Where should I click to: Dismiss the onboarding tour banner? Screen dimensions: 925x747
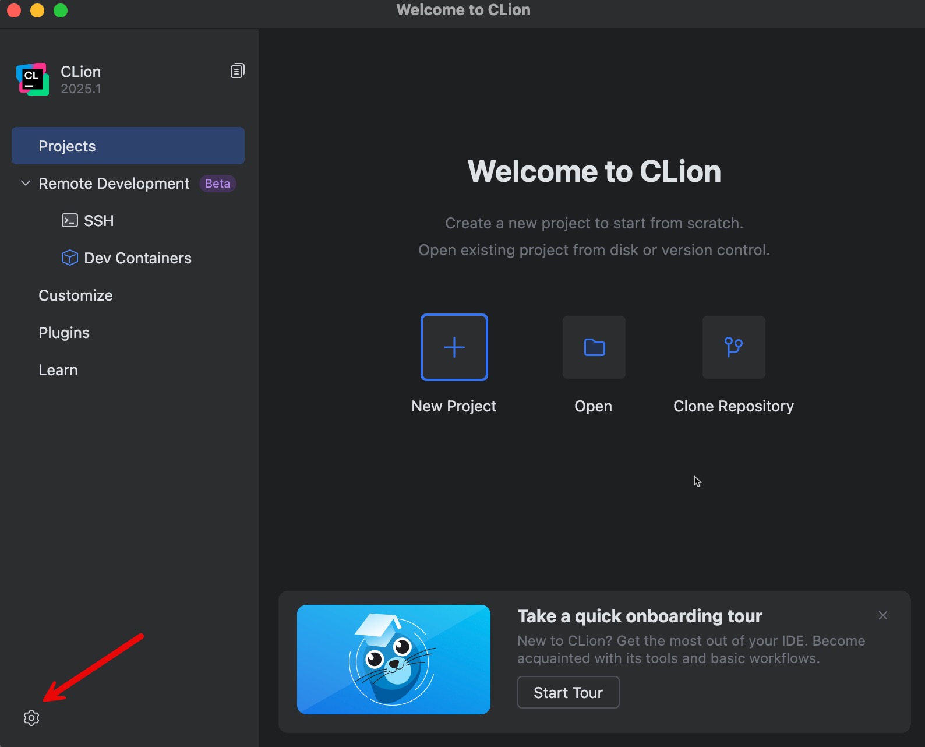pyautogui.click(x=883, y=615)
